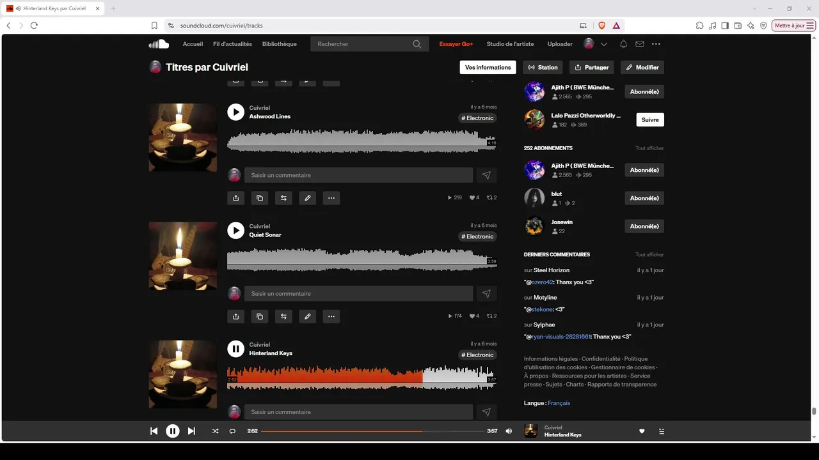Unfollow Ajith P under 252 Abonnements
Screen dimensions: 819x460
[644, 170]
